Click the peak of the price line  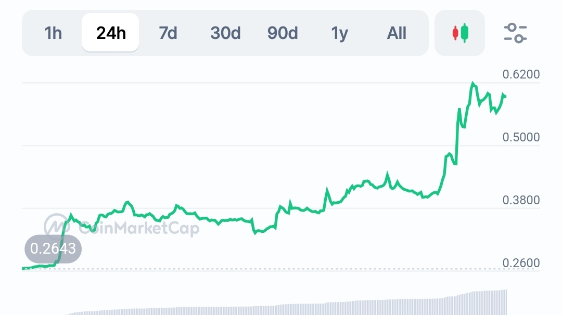tap(472, 83)
